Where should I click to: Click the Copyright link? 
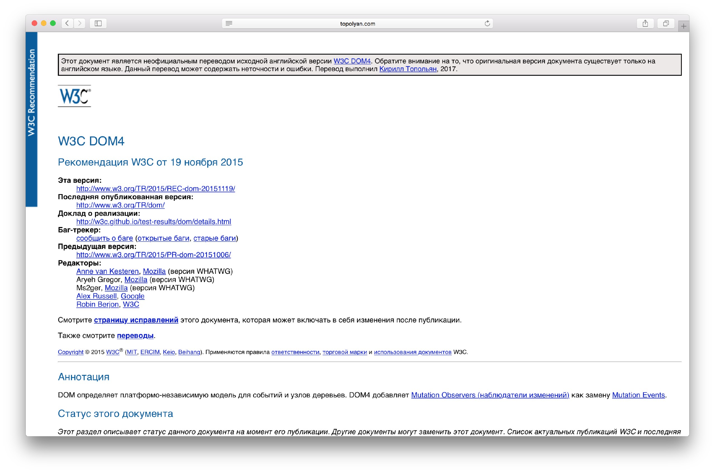(71, 352)
